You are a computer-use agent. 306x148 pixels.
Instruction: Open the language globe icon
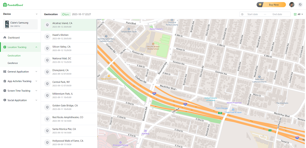coord(300,5)
